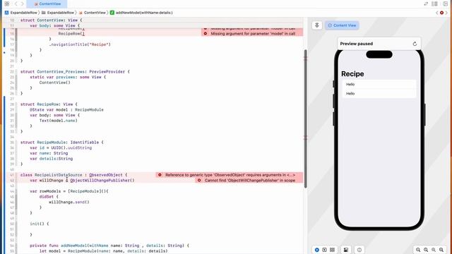452x254 pixels.
Task: Click error icon beside ObservedObject message
Action: point(160,175)
